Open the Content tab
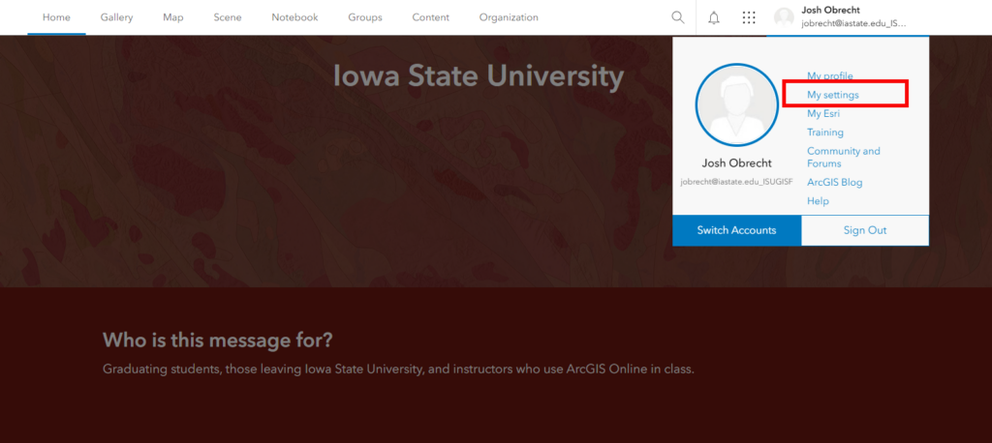 click(x=431, y=17)
